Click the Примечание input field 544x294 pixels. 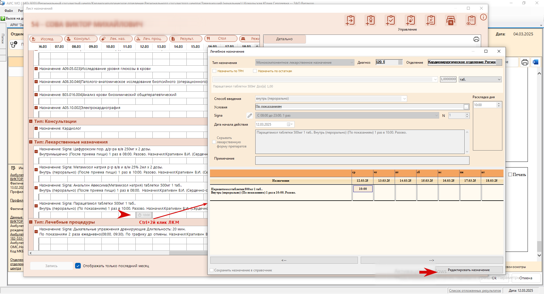coord(362,160)
